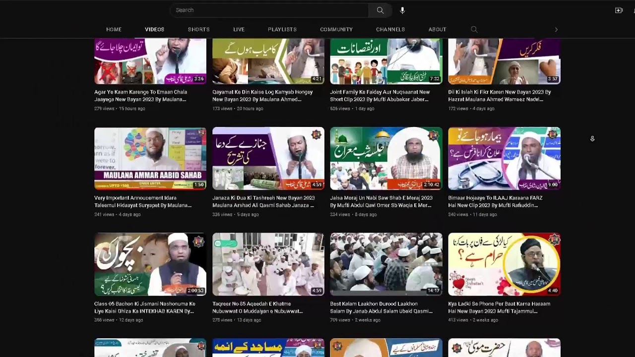Play crowd thumbnail 14:17 video

tap(386, 264)
